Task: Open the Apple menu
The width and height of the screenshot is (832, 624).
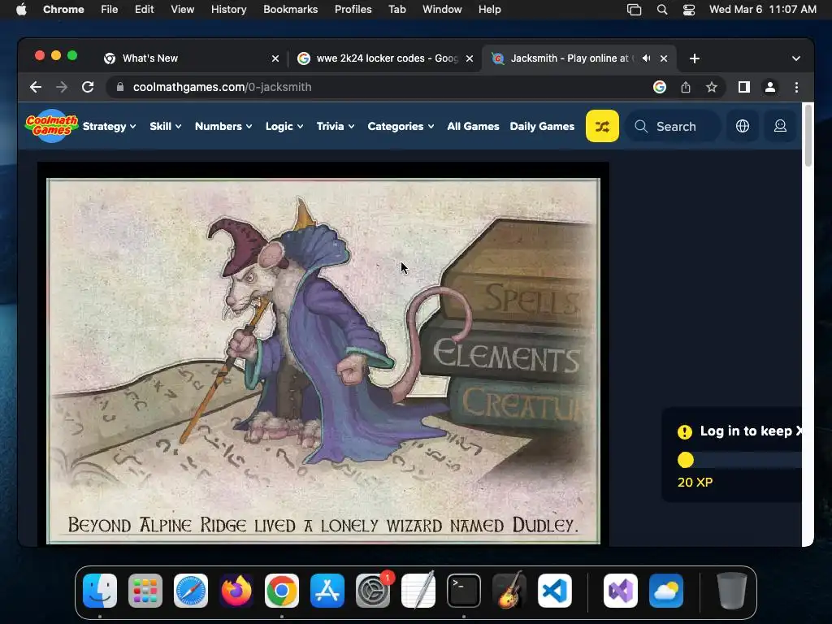Action: click(21, 10)
